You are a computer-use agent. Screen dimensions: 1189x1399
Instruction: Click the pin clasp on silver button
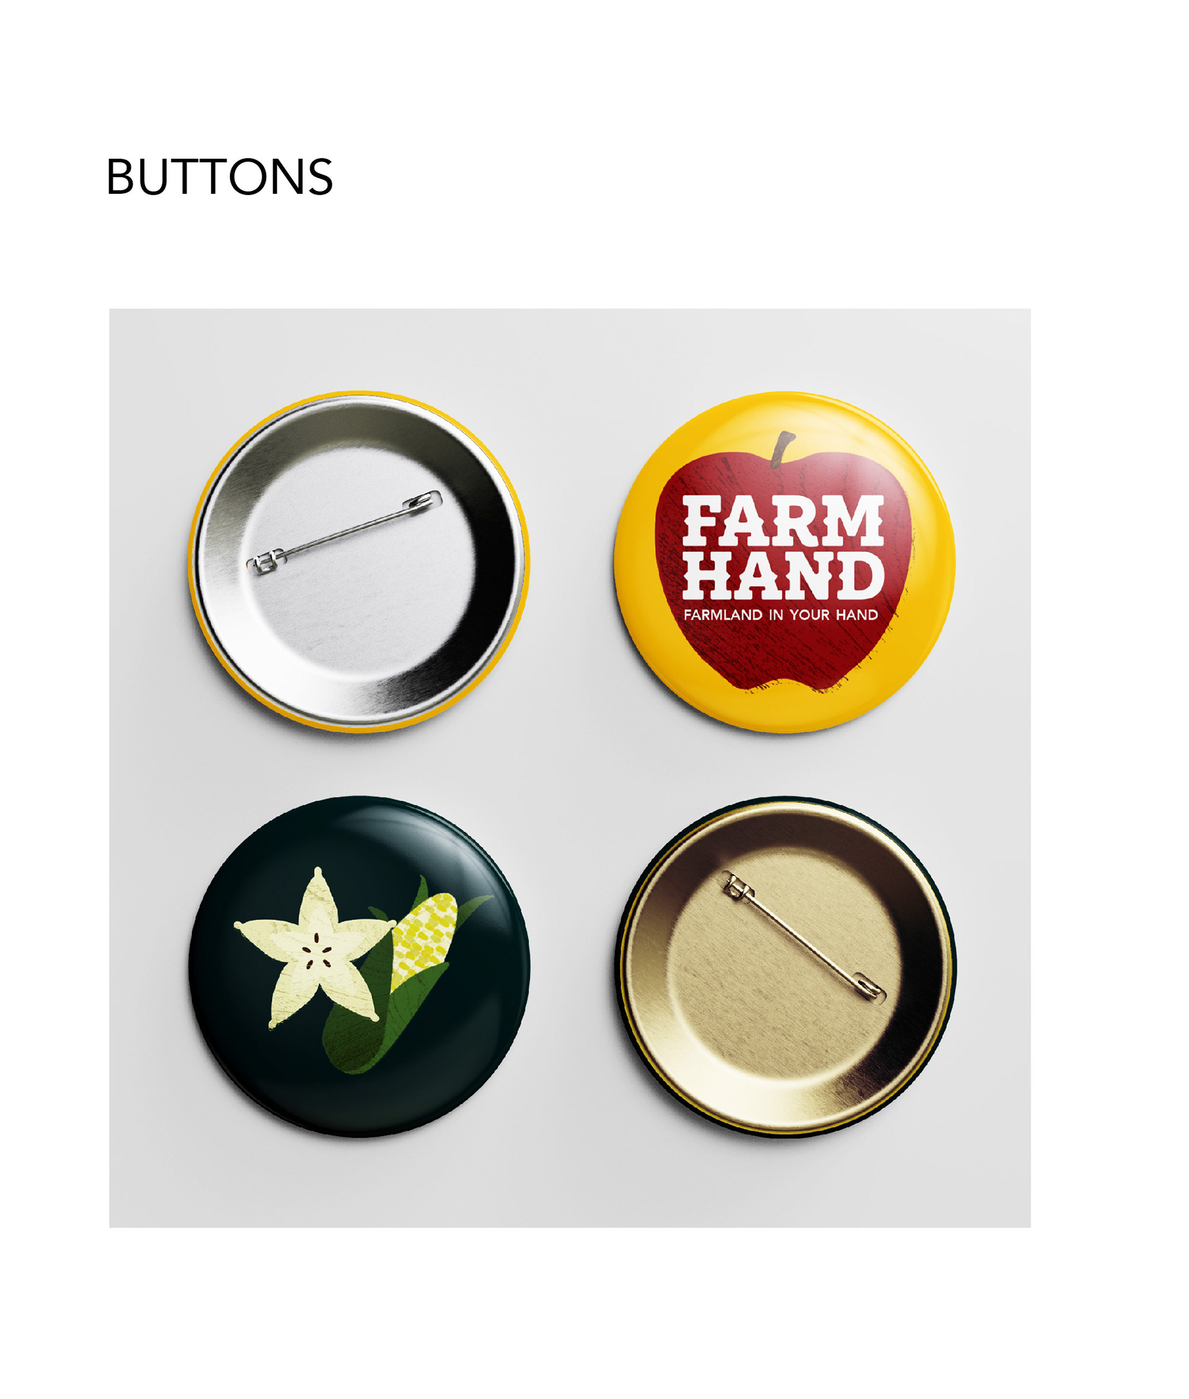click(266, 563)
